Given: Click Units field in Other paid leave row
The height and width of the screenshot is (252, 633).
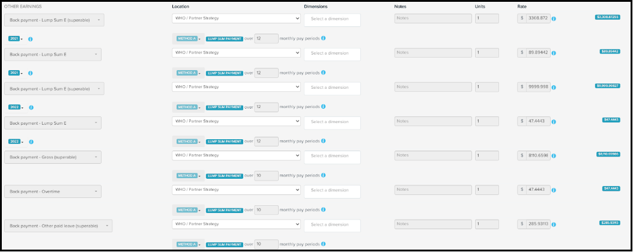Looking at the screenshot, I should point(486,224).
